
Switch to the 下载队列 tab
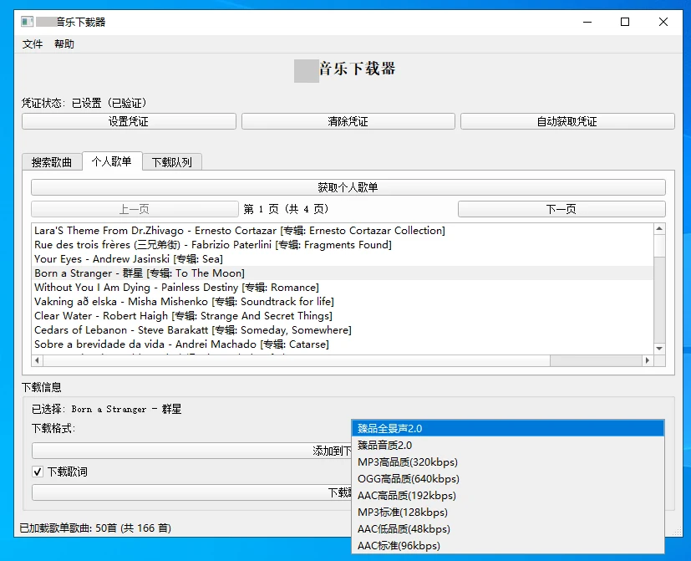(x=172, y=162)
